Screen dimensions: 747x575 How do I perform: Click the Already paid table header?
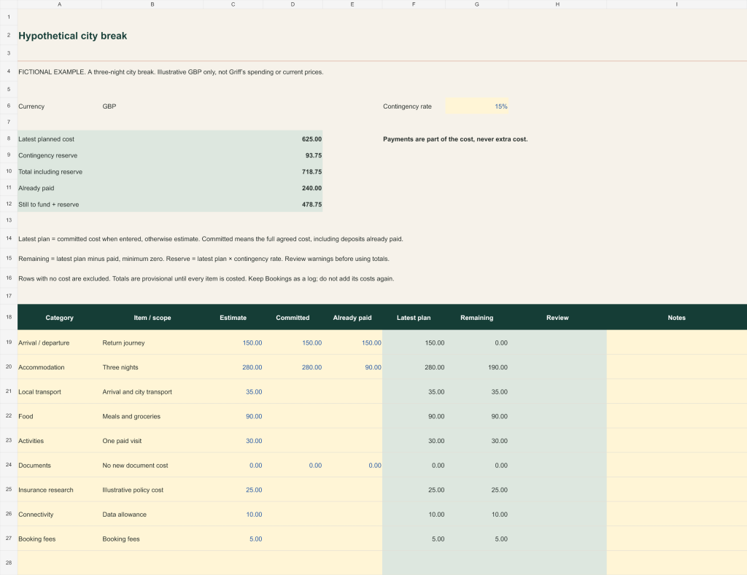pyautogui.click(x=352, y=318)
